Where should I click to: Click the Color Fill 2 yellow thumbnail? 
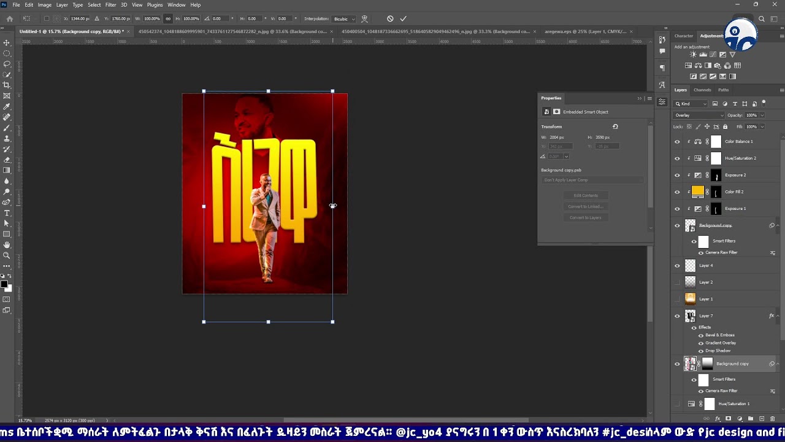point(697,192)
